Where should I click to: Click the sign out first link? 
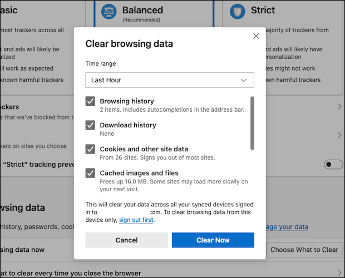[x=136, y=220]
